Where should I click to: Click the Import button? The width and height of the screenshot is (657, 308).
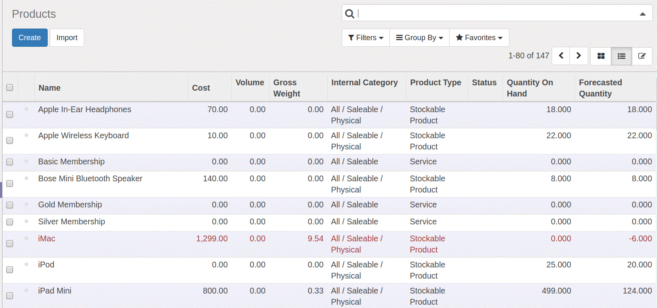click(x=67, y=38)
